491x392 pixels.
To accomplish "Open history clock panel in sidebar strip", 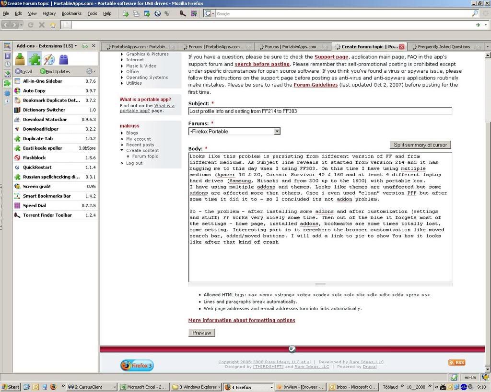I will point(7,65).
